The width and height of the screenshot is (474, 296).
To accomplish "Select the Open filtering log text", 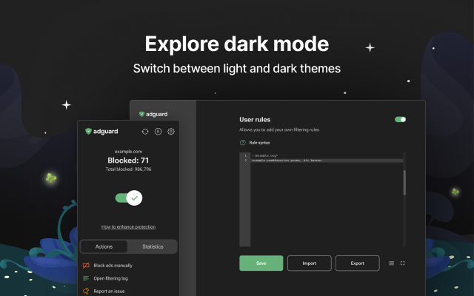I will (110, 278).
